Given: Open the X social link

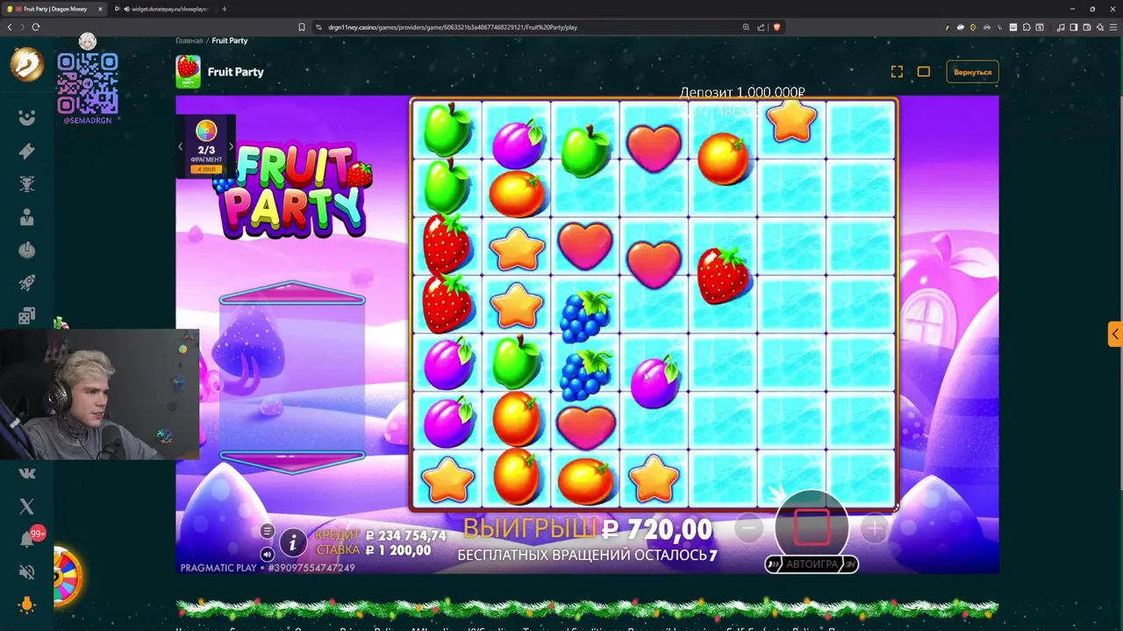Looking at the screenshot, I should click(27, 507).
